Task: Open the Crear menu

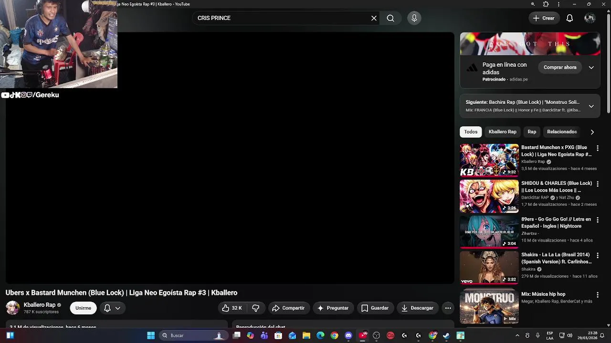Action: 544,18
